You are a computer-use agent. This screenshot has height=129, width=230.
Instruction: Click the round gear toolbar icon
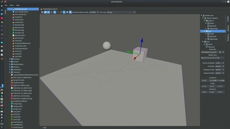click(67, 12)
